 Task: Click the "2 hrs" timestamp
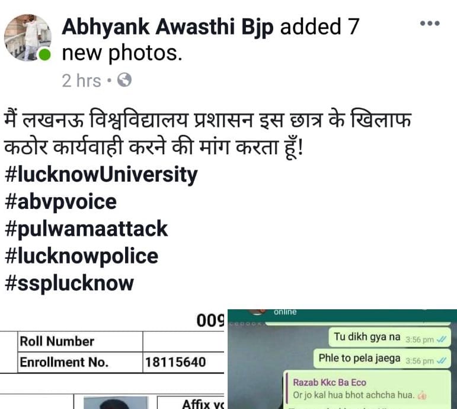[81, 81]
